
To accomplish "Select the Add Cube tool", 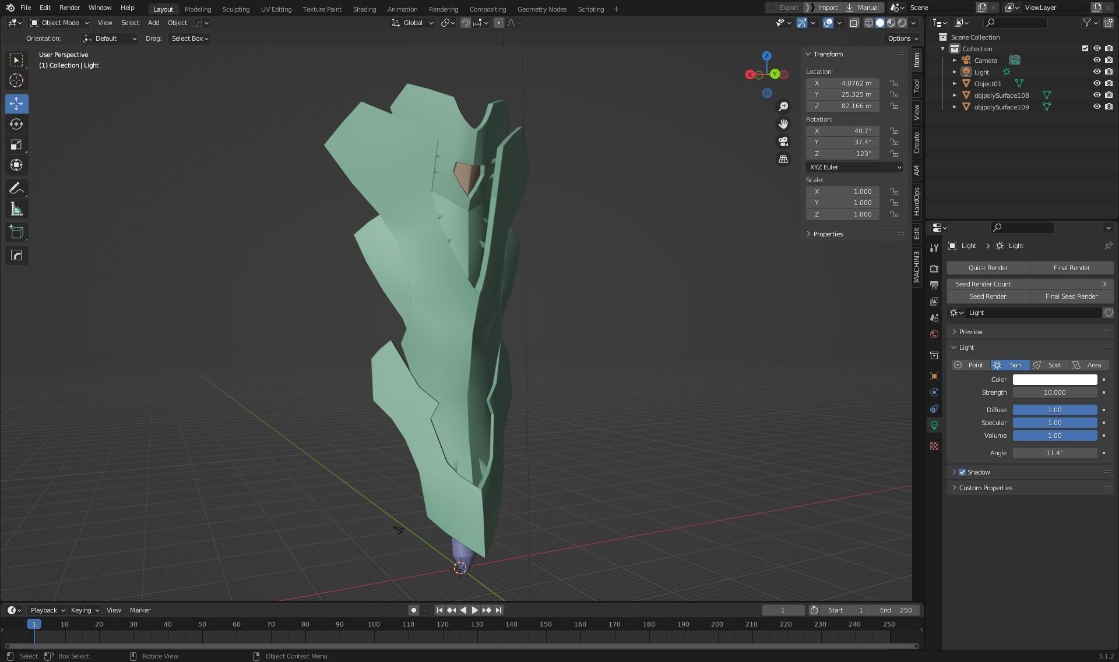I will pos(16,232).
